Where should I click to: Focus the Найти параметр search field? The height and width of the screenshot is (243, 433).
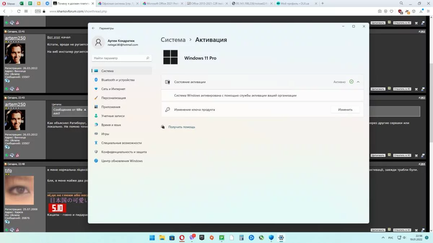point(122,58)
